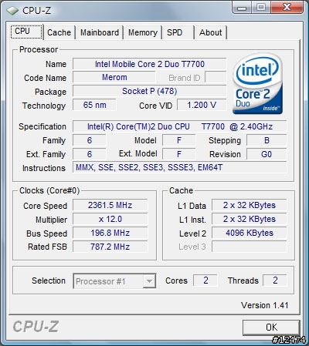The width and height of the screenshot is (309, 346).
Task: Click the code name value 'Merom'
Action: pyautogui.click(x=114, y=77)
